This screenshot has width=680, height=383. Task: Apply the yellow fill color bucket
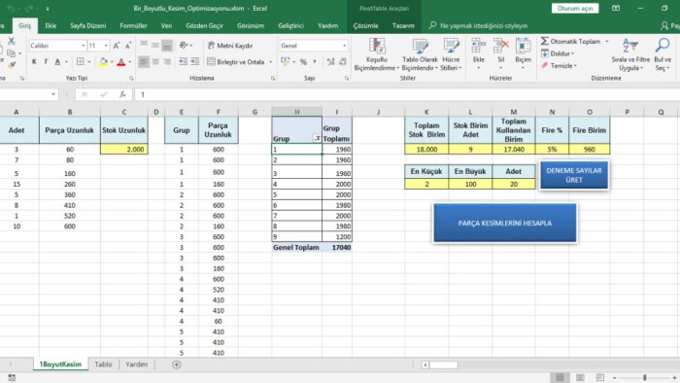click(x=103, y=62)
